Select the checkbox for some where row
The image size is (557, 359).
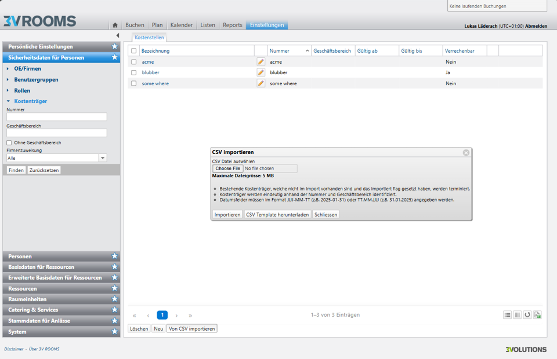pyautogui.click(x=133, y=83)
